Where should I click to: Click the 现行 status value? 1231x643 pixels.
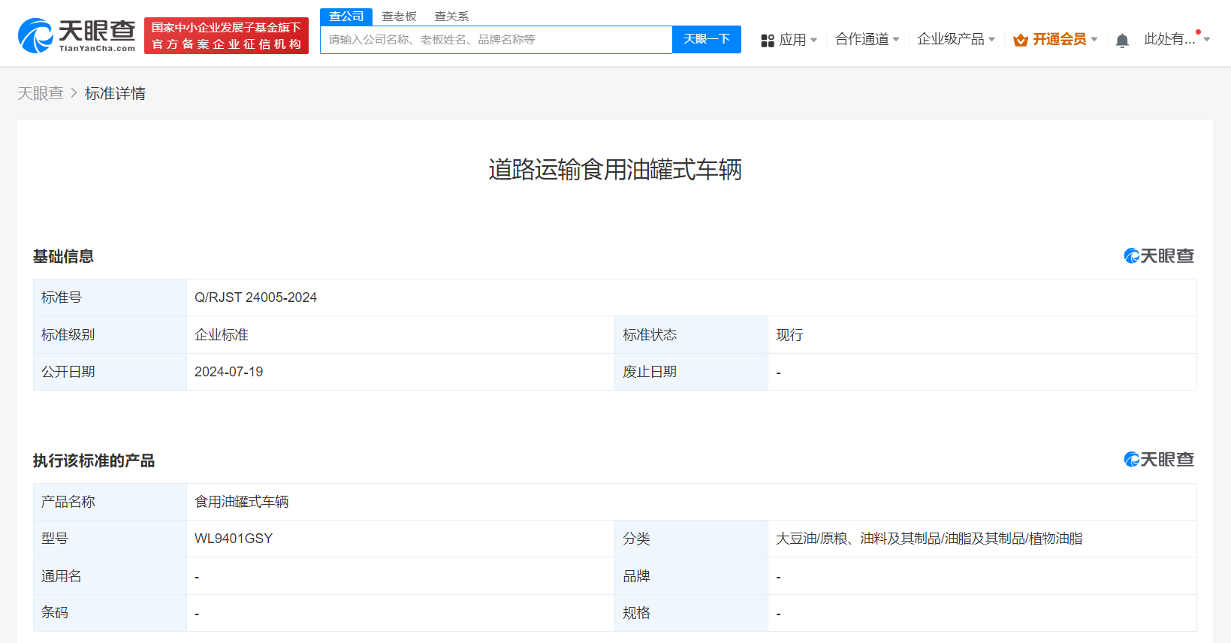pyautogui.click(x=789, y=335)
